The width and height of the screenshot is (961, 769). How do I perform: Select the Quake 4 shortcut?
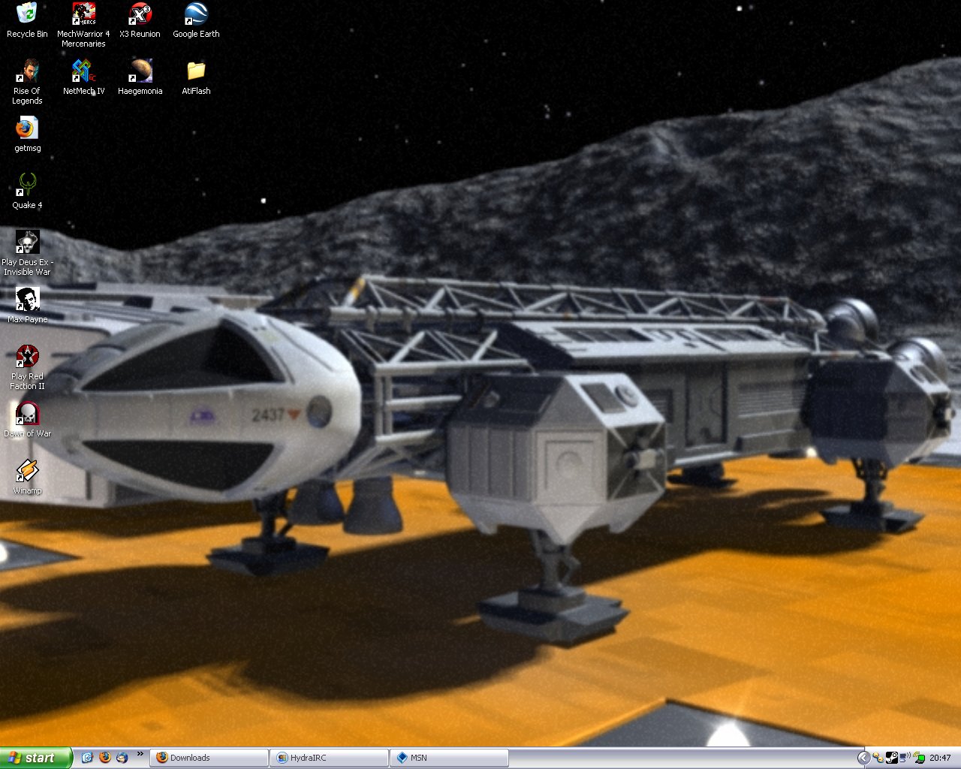pyautogui.click(x=27, y=191)
